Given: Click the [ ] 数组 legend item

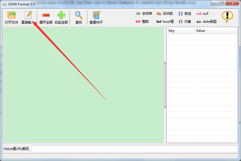Looking at the screenshot, I should tap(185, 14).
